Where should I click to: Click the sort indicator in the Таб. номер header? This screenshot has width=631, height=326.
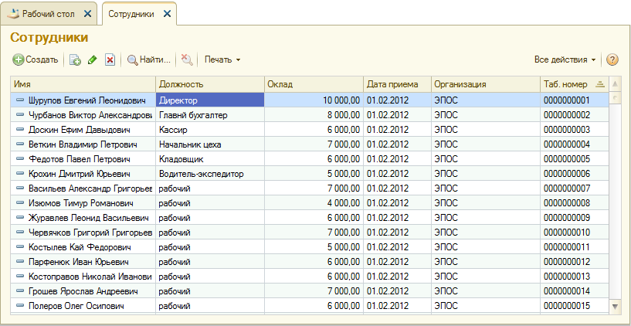(600, 84)
